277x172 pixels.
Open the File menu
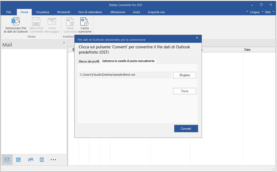(9, 12)
